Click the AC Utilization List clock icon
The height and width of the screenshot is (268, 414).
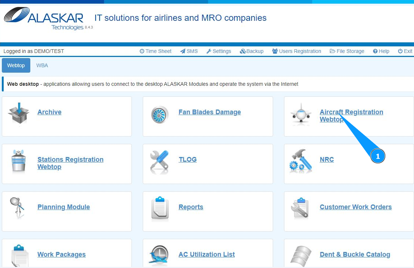pyautogui.click(x=159, y=254)
